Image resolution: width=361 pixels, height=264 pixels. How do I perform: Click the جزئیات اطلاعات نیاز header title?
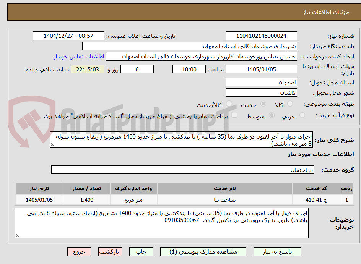pos(326,12)
